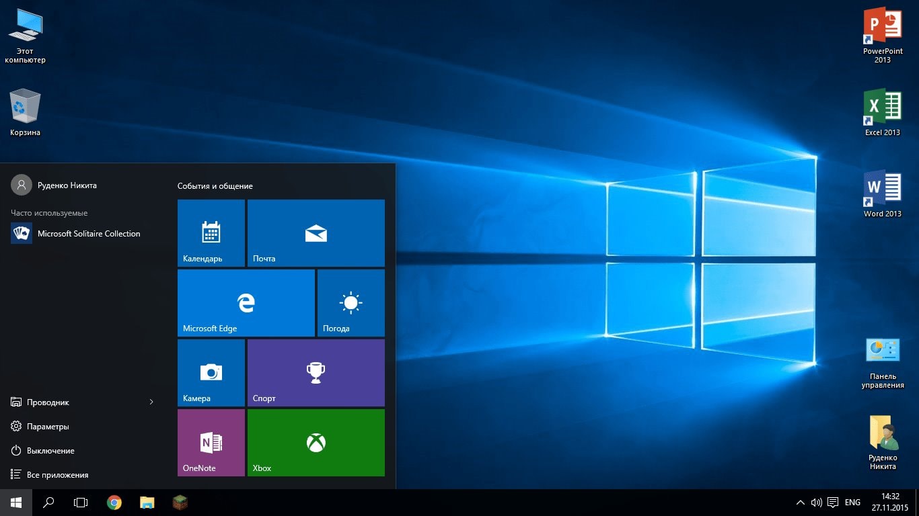919x516 pixels.
Task: Open the ENG language switcher
Action: 852,502
